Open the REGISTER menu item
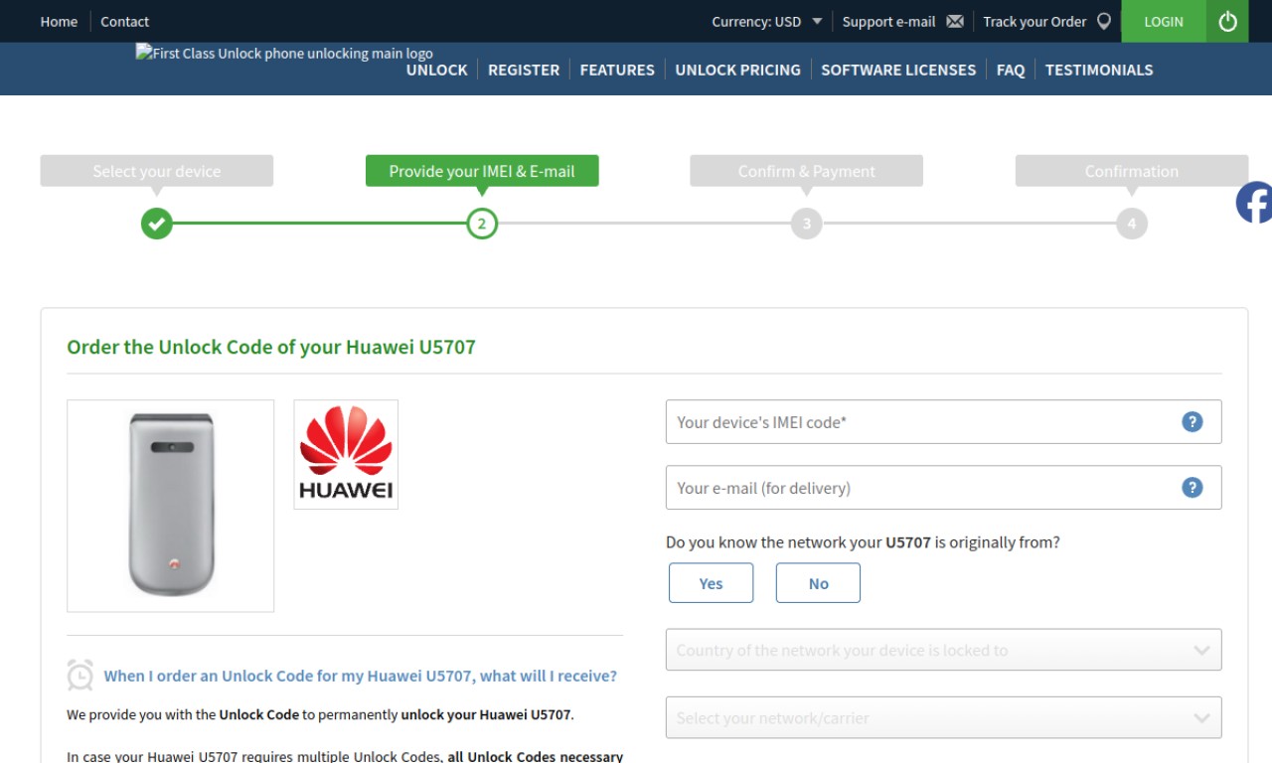Screen dimensions: 1272x763 pyautogui.click(x=524, y=70)
